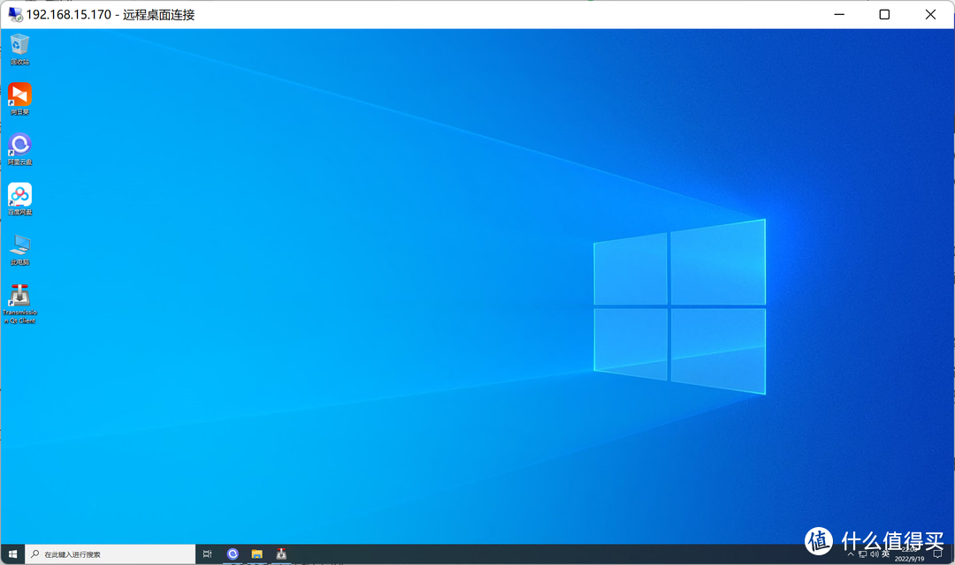
Task: Minimize the Remote Desktop Connection window
Action: (839, 15)
